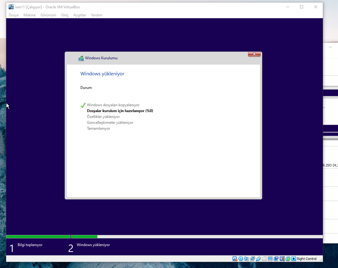This screenshot has width=338, height=268.
Task: Click Özellikler yükleniyor status line
Action: click(x=103, y=117)
